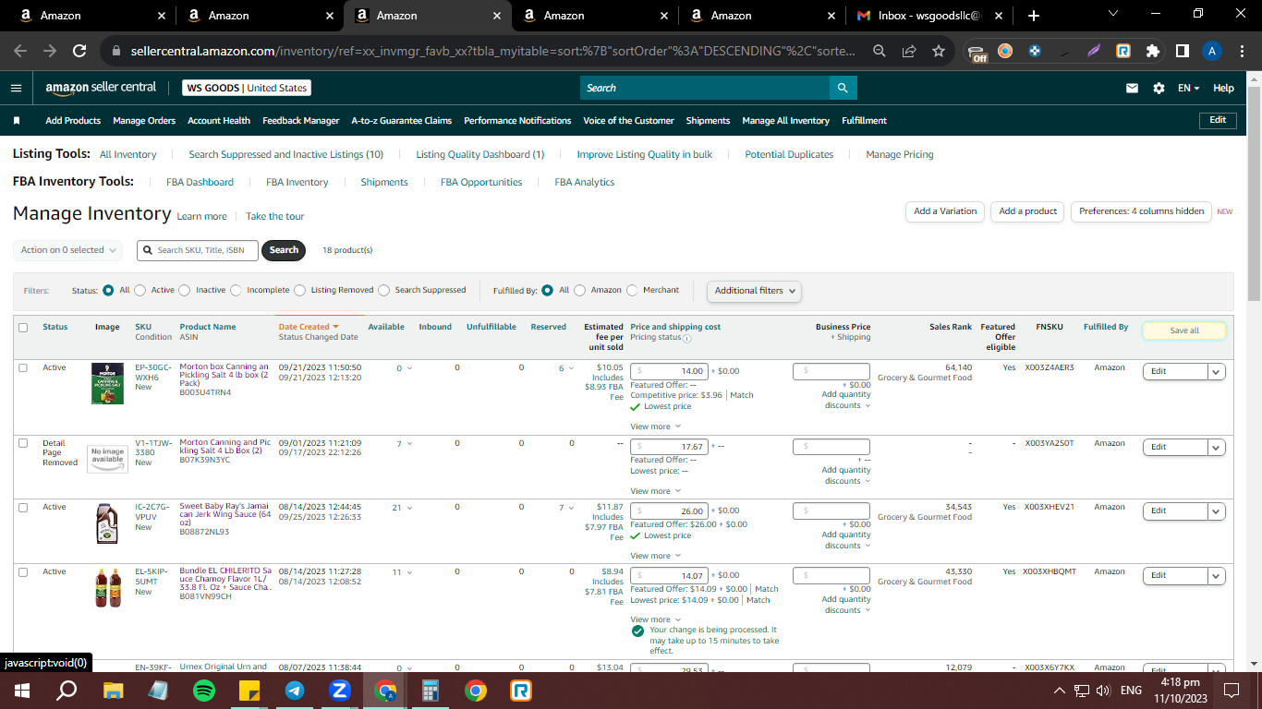Click Add a product button
The image size is (1262, 709).
click(x=1027, y=211)
